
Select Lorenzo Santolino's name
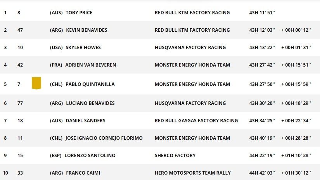click(90, 156)
